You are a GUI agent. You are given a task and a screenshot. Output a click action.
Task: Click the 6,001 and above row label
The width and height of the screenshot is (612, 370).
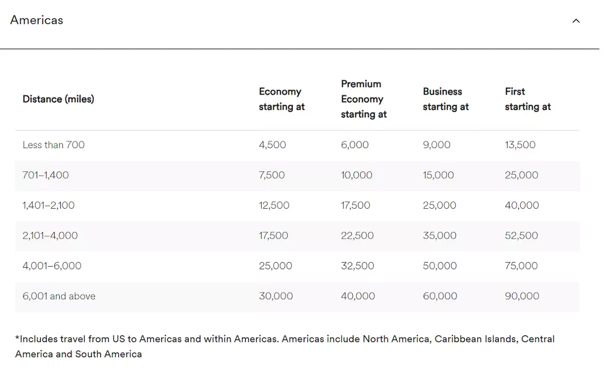point(59,296)
